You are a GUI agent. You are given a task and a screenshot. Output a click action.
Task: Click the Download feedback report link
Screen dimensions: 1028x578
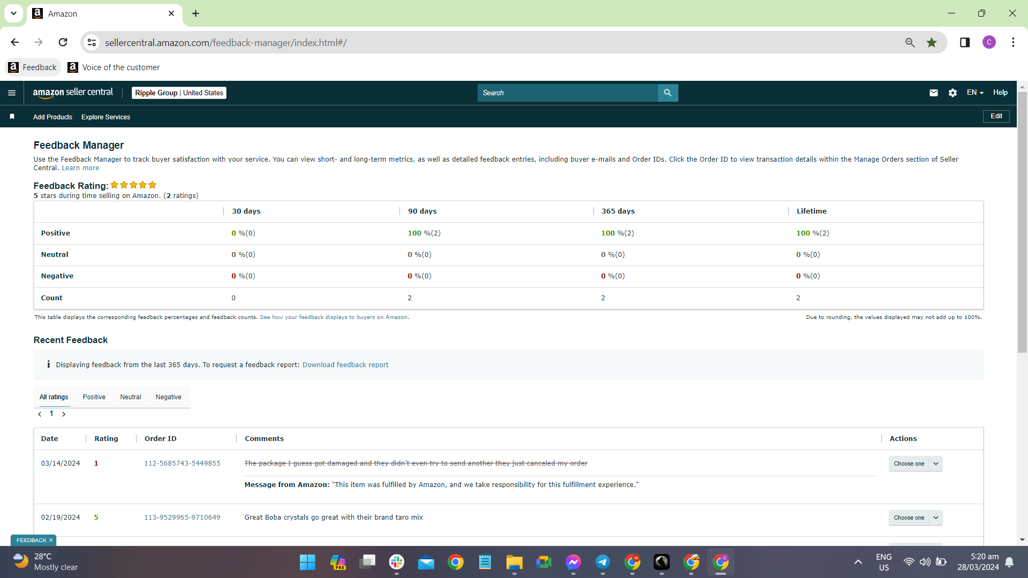pos(345,365)
